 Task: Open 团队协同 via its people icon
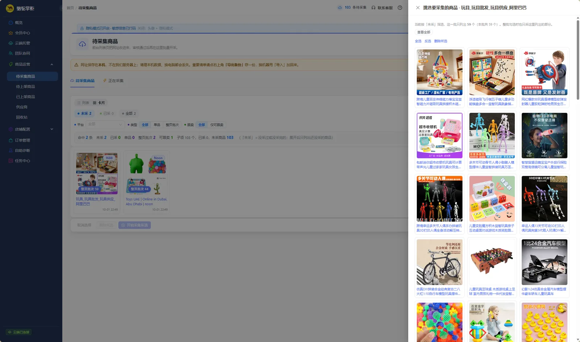pos(11,53)
